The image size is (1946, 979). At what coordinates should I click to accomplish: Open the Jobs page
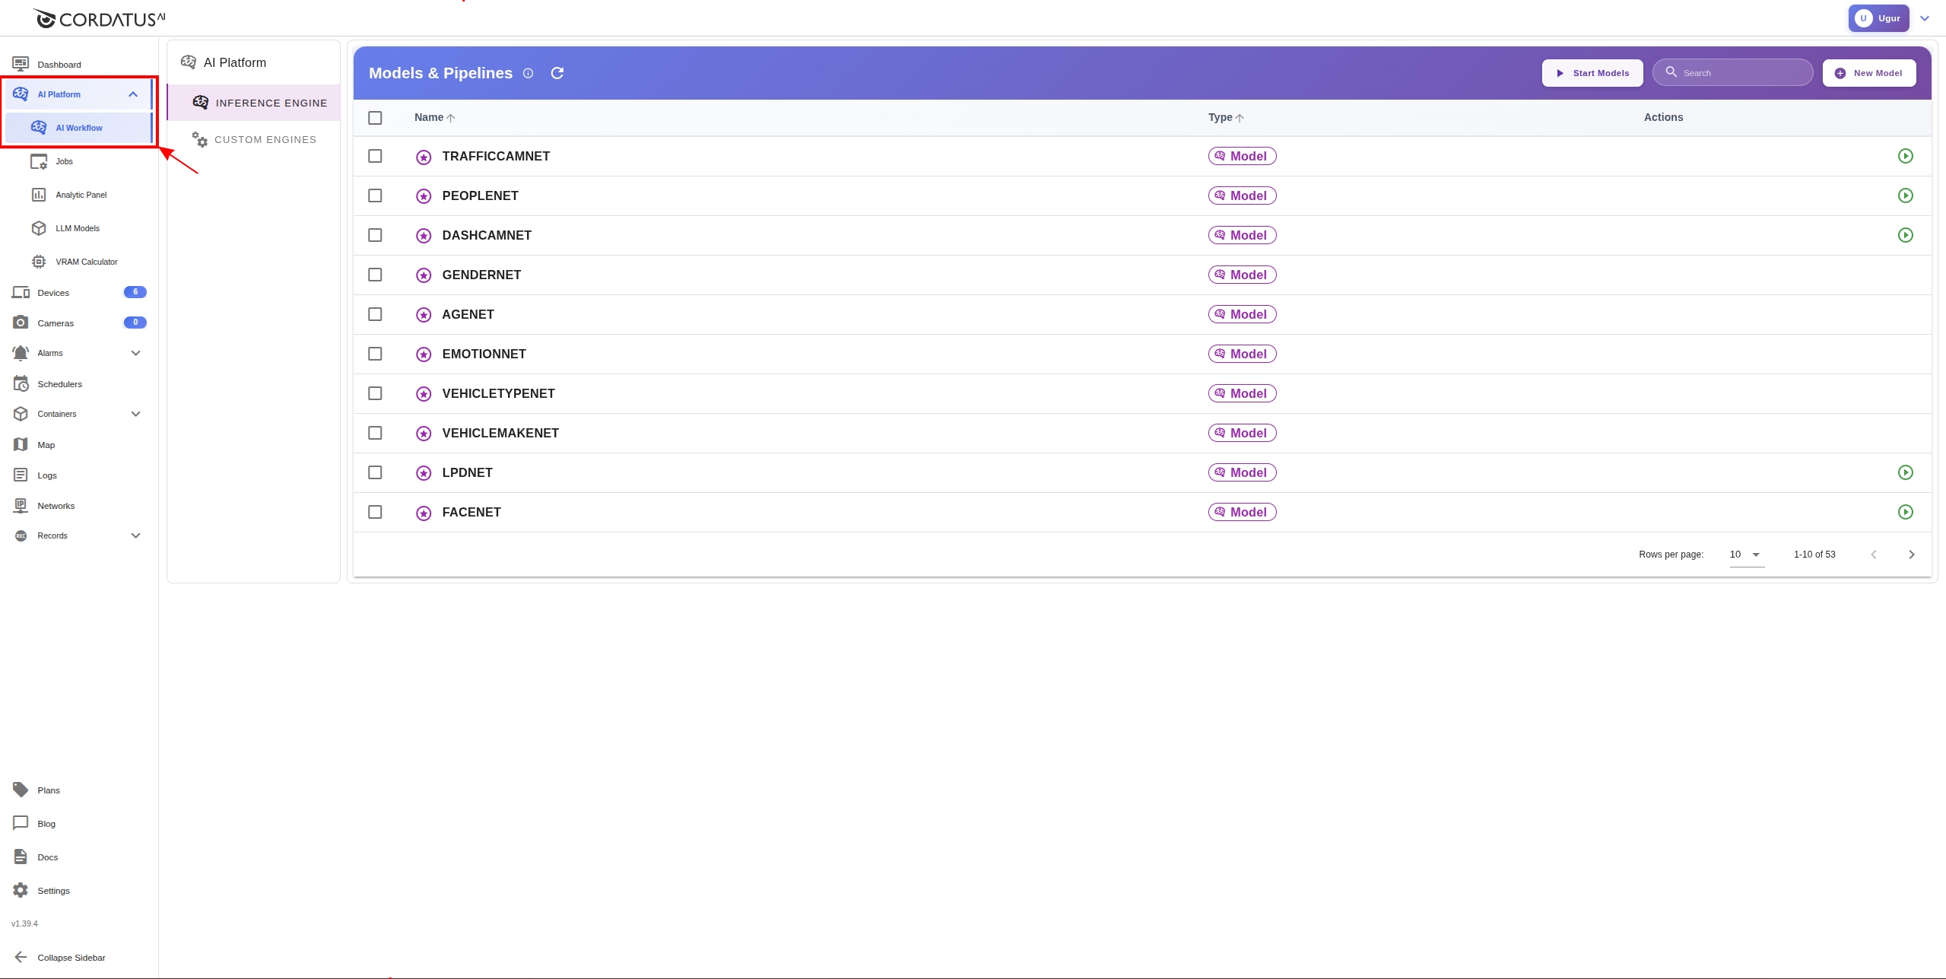[x=64, y=161]
